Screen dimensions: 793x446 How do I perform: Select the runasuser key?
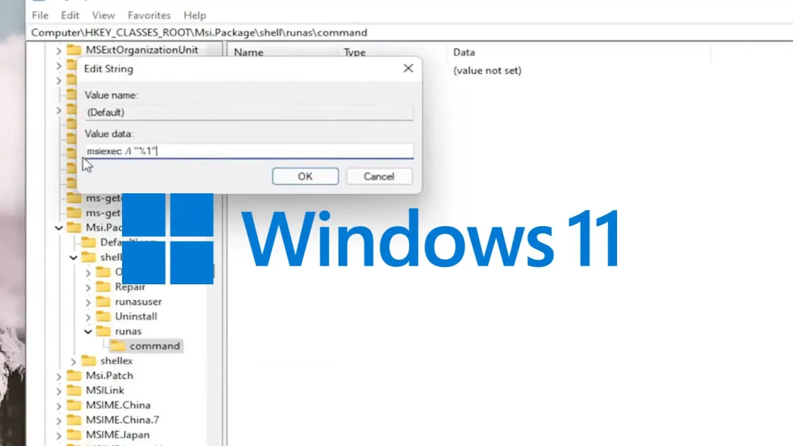pos(138,302)
